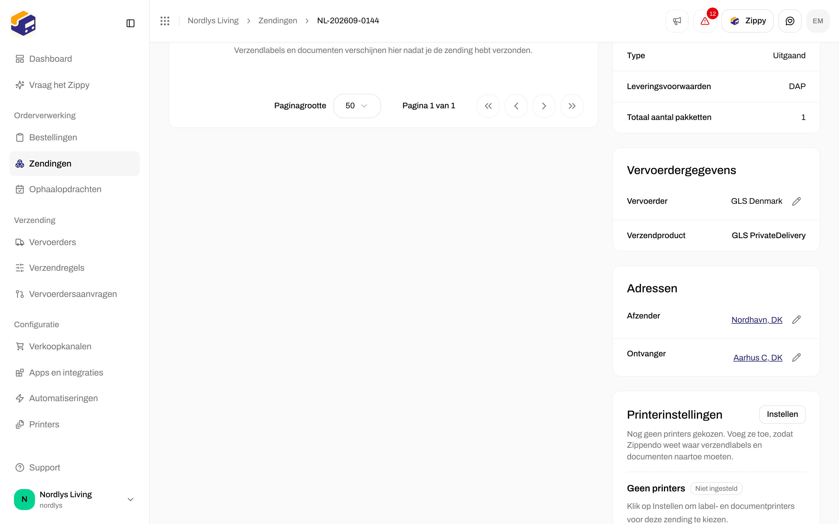Go to the previous page
Screen dimensions: 839x524
pos(516,106)
